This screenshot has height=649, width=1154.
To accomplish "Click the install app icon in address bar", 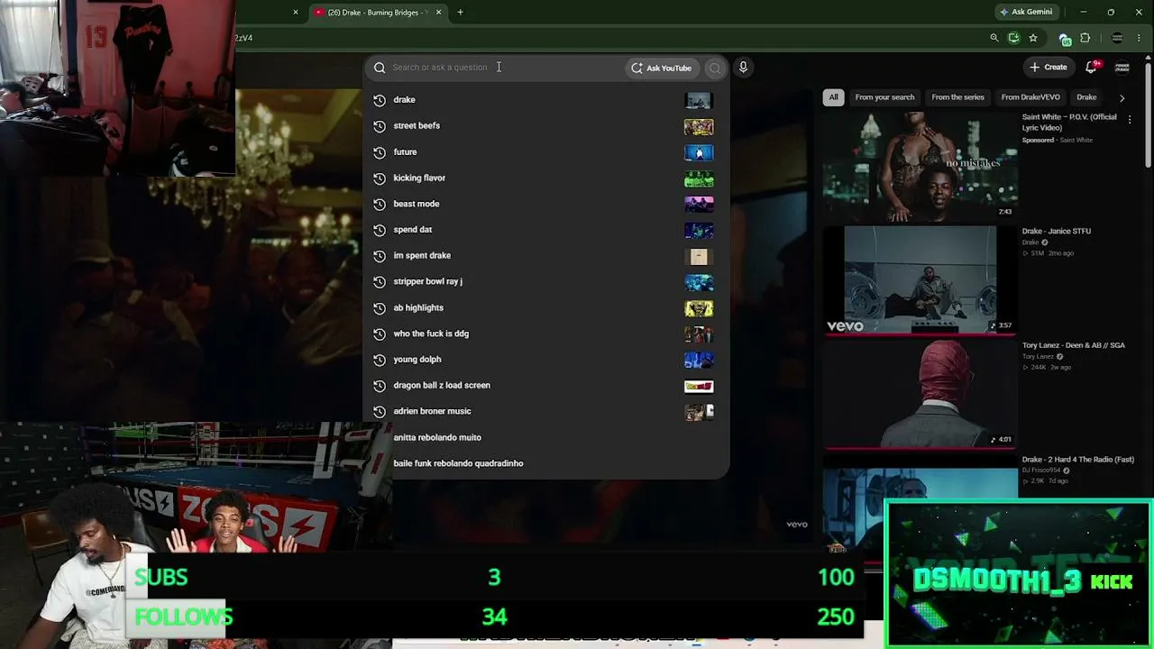I will (1014, 38).
